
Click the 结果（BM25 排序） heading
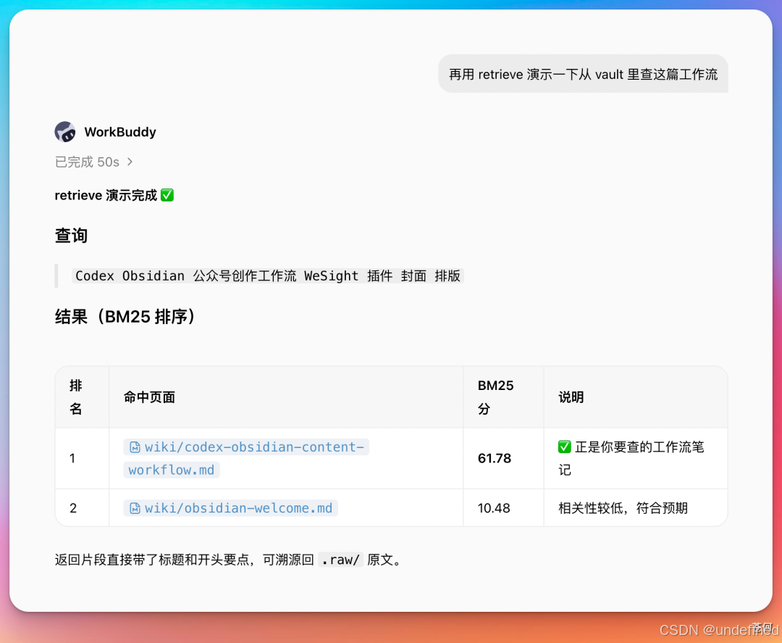125,317
